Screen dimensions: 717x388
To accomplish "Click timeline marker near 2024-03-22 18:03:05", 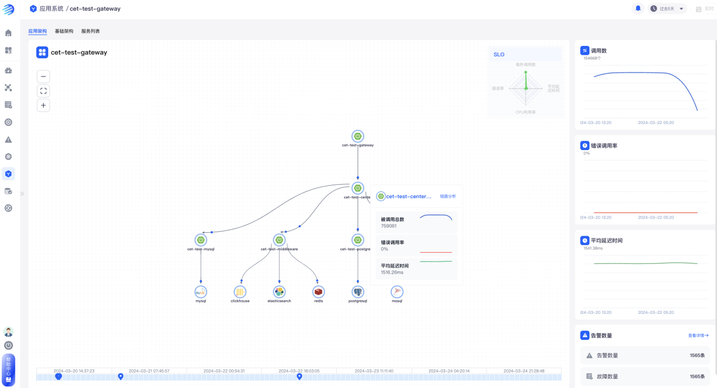I will pyautogui.click(x=300, y=377).
